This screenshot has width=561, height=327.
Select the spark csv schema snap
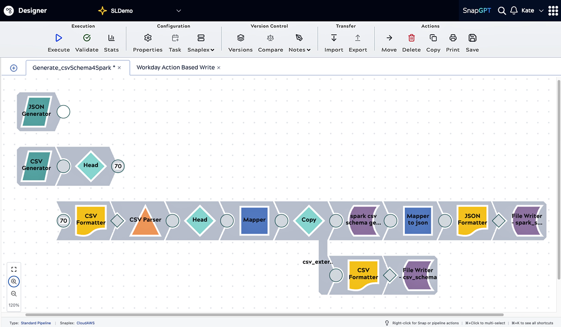(x=363, y=220)
